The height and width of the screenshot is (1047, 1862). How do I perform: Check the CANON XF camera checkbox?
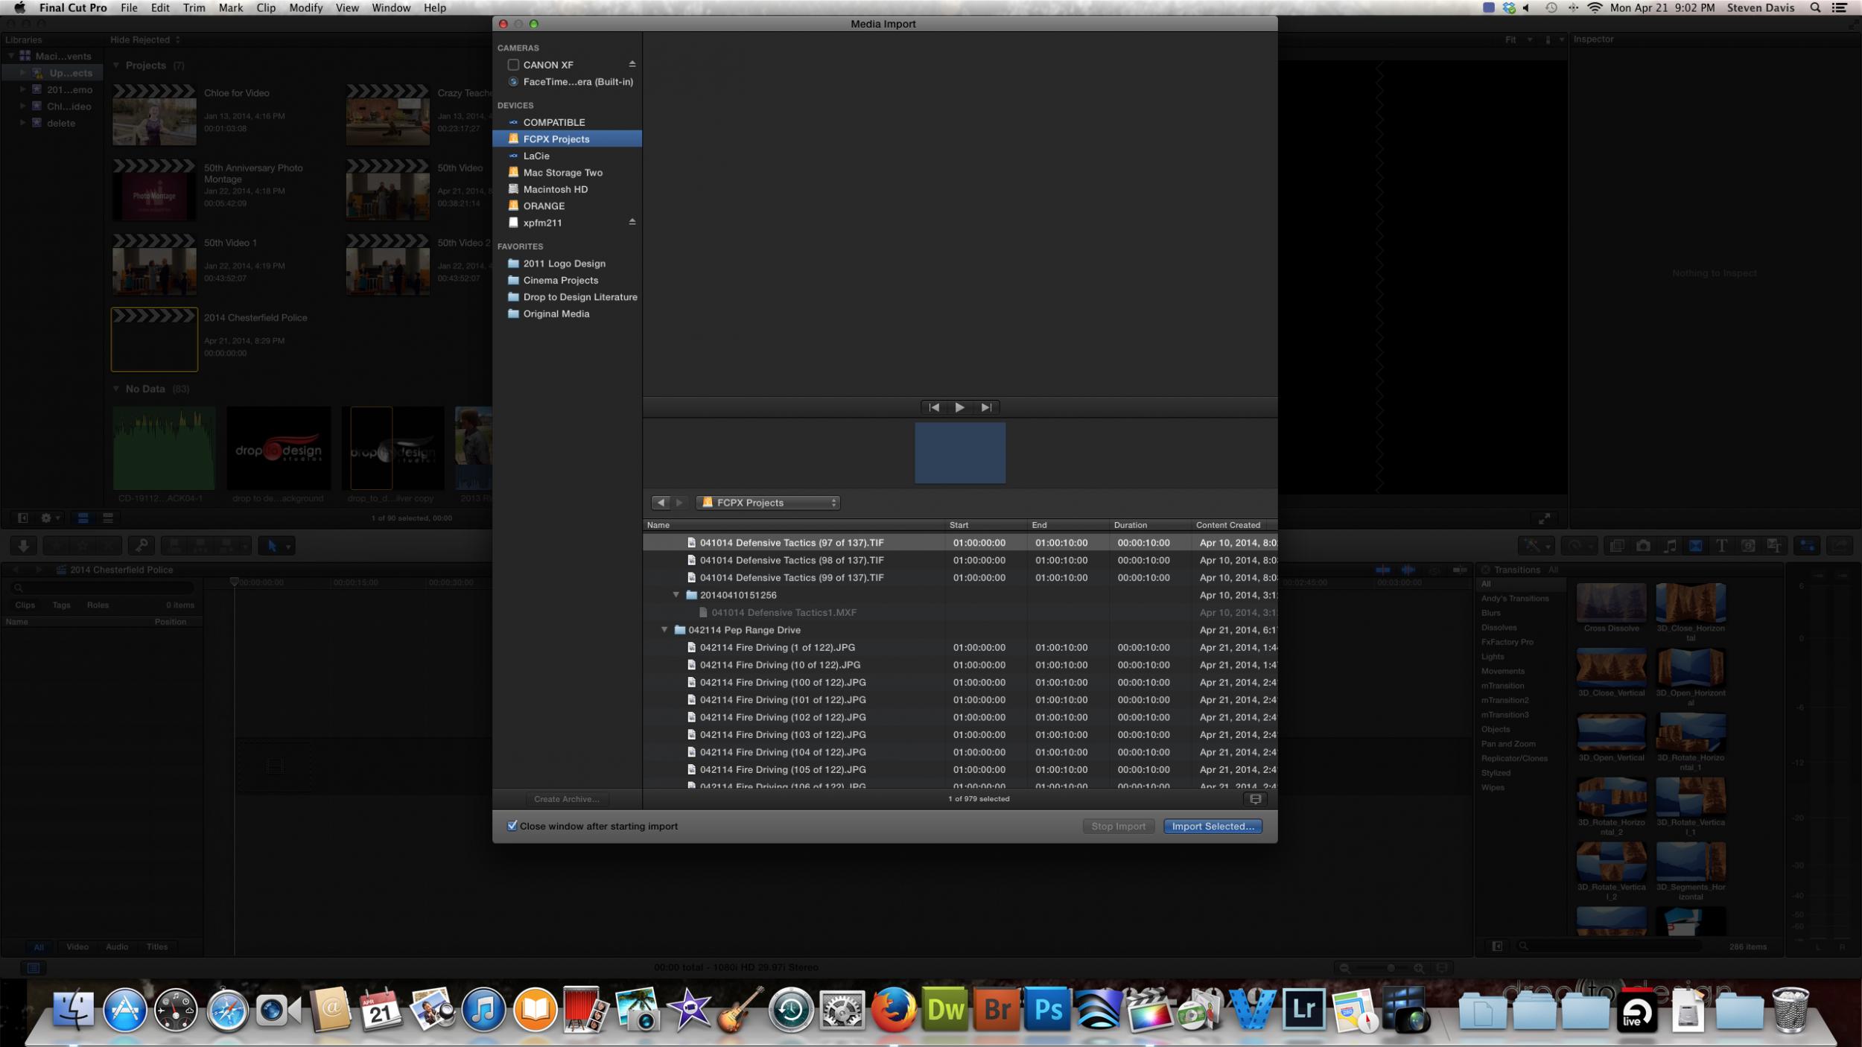[513, 65]
